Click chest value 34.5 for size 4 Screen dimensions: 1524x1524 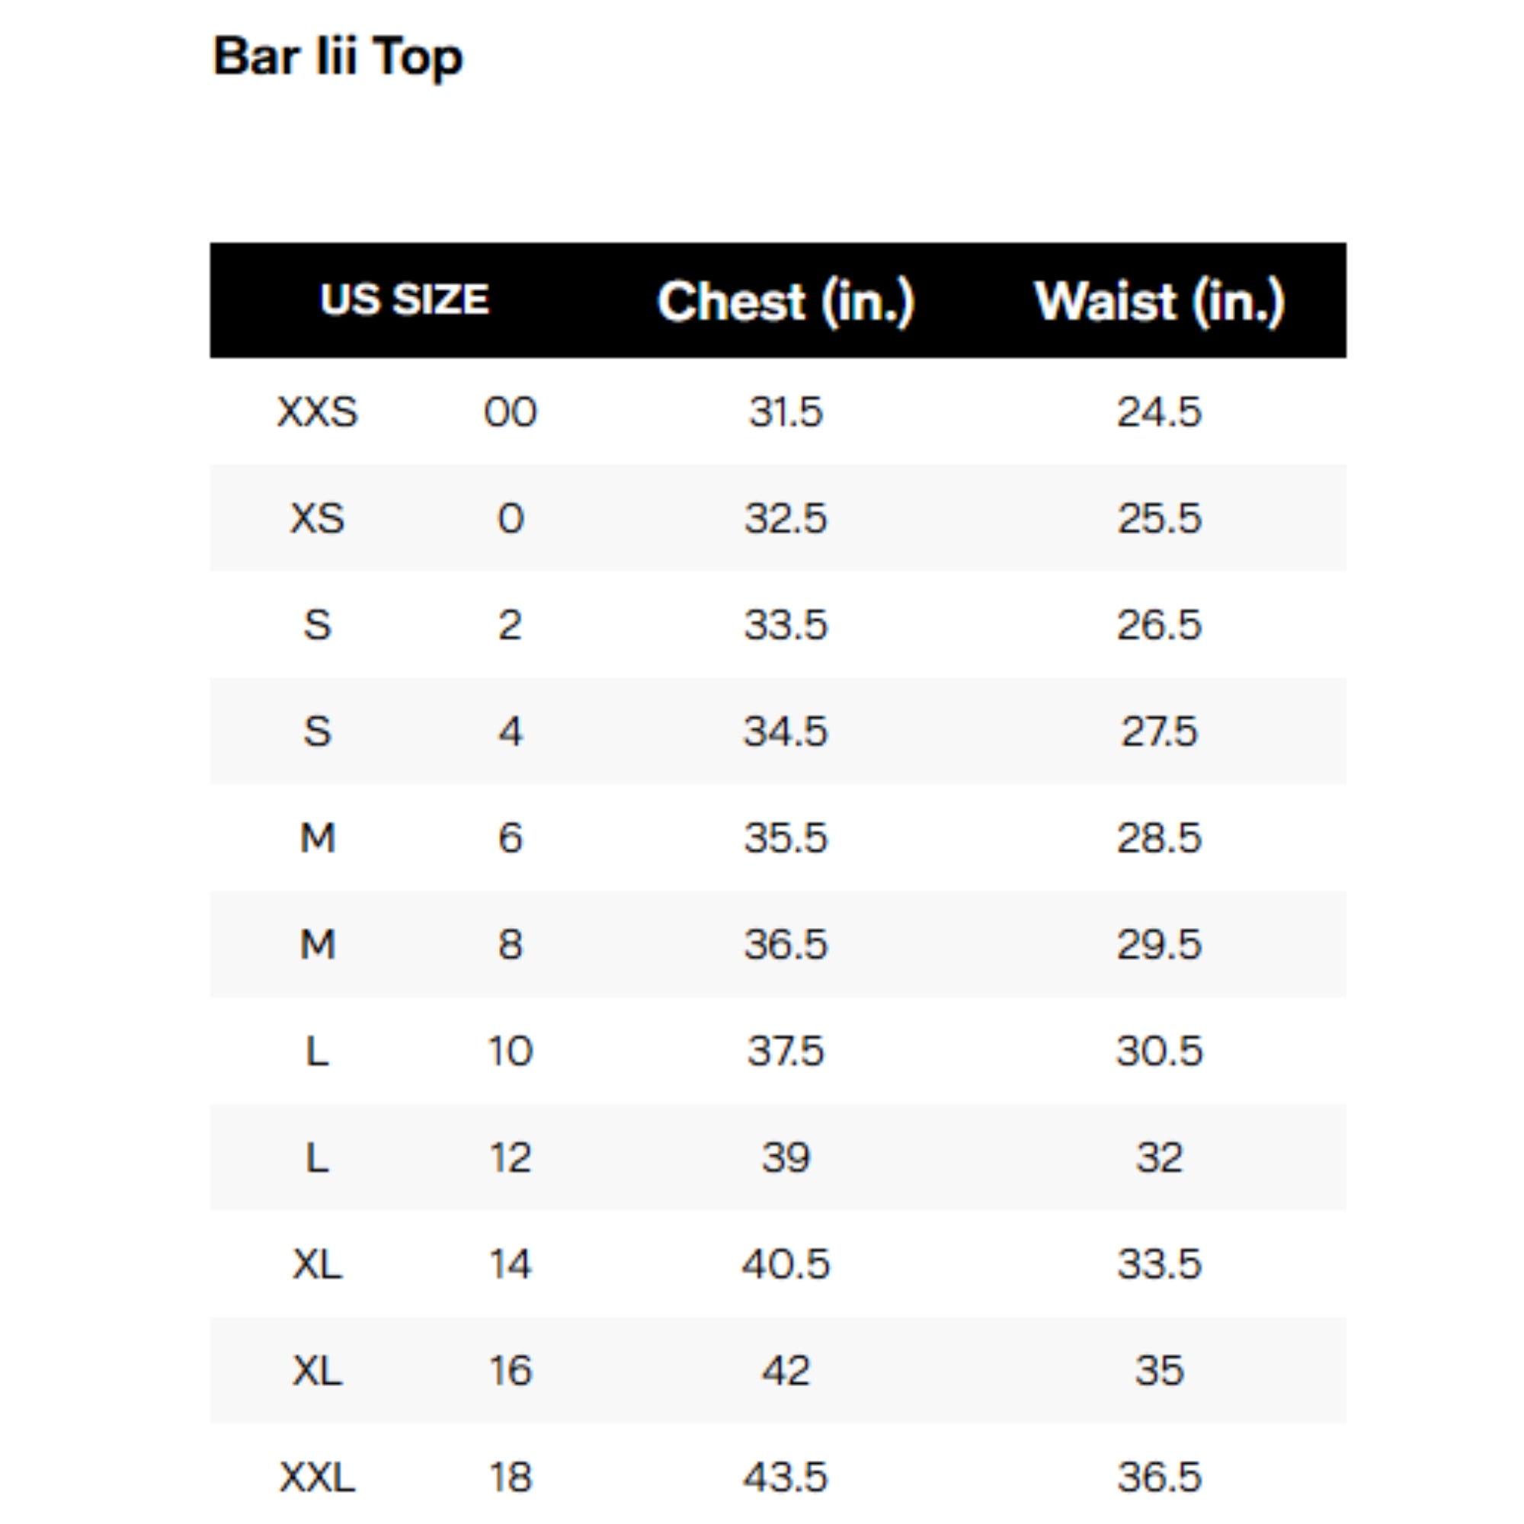786,732
